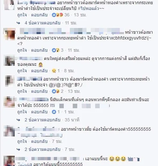The width and height of the screenshot is (158, 166).
Task: Expand the '4 ข้อความตอบกลับ' reply thread
Action: tap(43, 23)
